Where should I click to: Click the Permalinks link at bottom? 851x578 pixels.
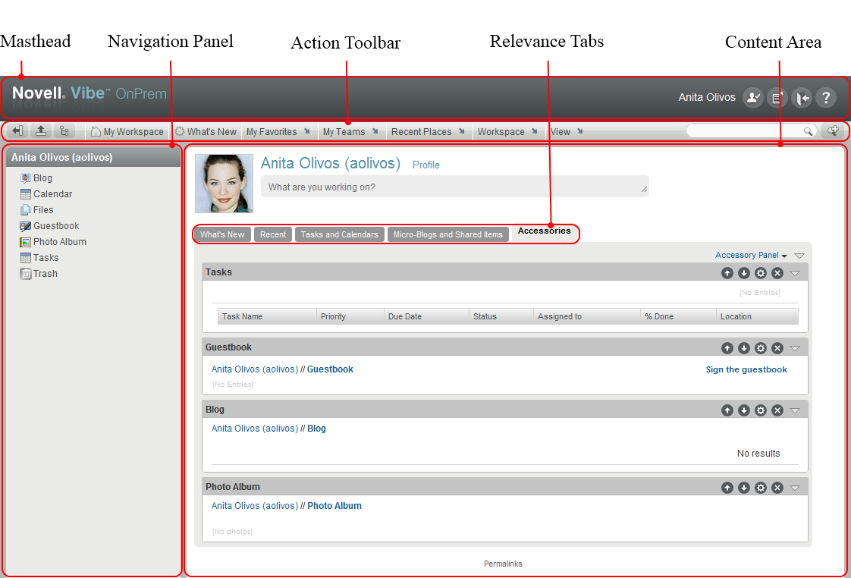(x=503, y=564)
